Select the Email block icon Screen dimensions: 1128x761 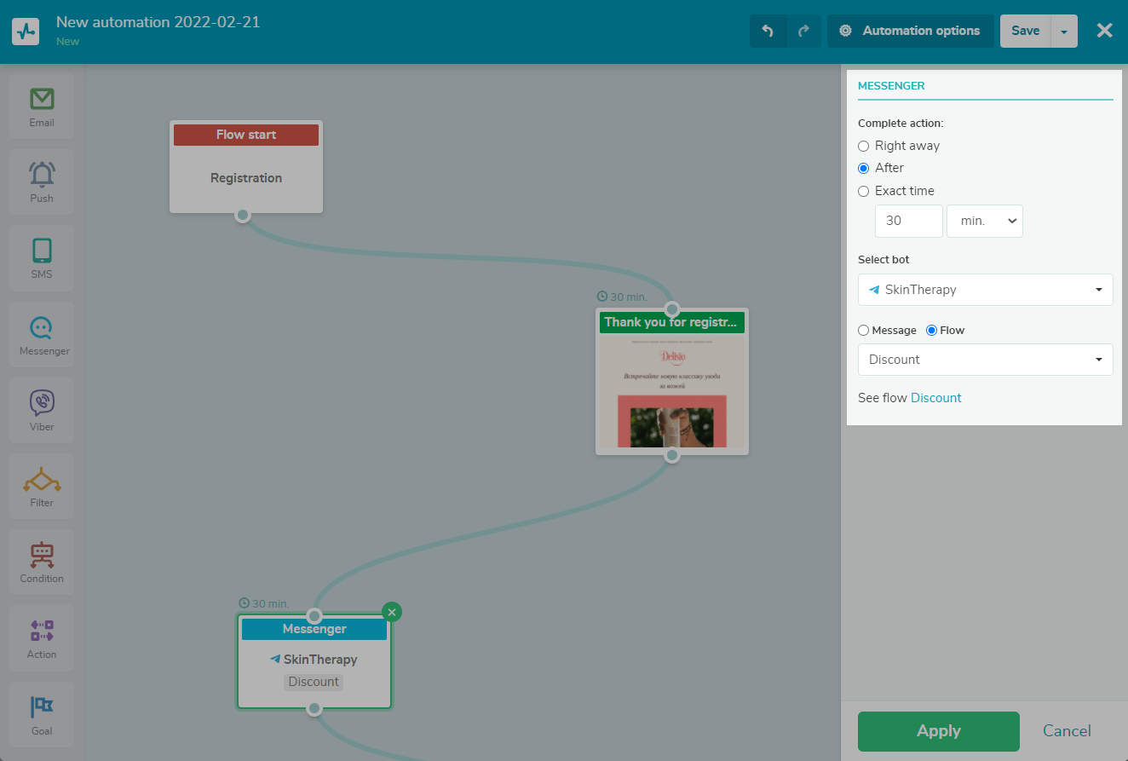[x=42, y=106]
